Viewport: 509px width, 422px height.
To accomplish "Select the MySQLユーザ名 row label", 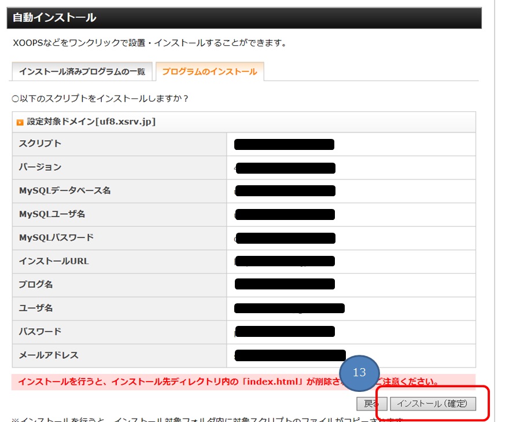I will click(x=52, y=214).
